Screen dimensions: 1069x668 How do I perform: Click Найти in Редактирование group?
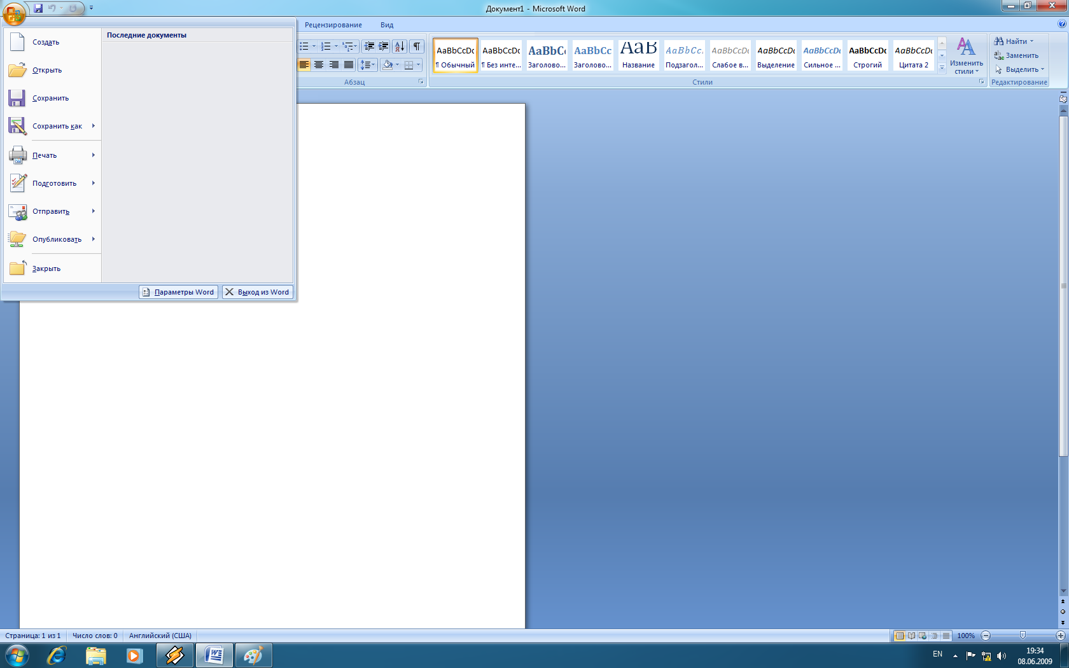1014,41
